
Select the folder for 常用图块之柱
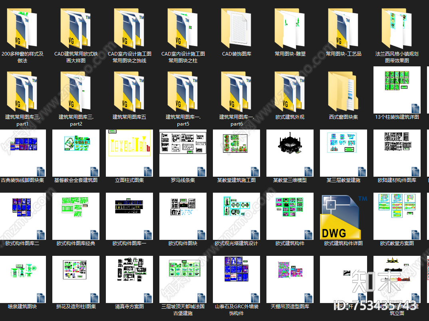click(183, 29)
